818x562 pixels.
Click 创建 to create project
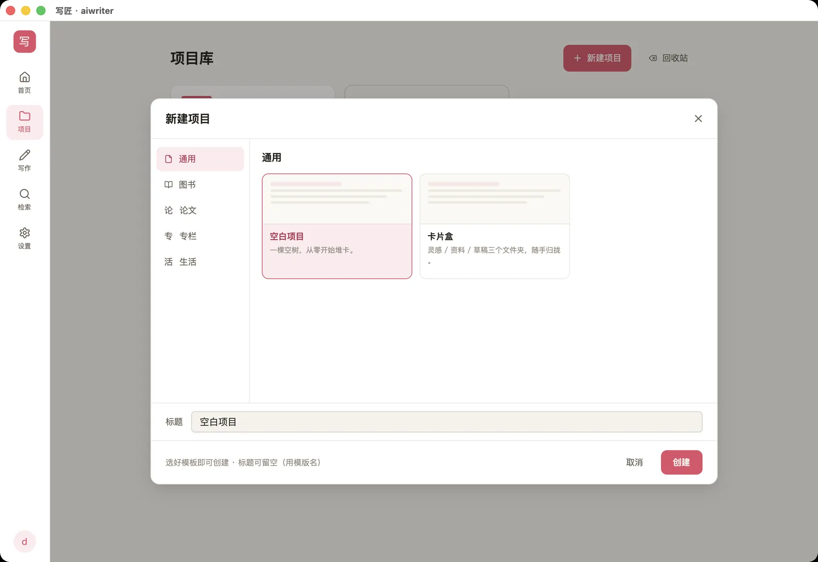(x=681, y=462)
